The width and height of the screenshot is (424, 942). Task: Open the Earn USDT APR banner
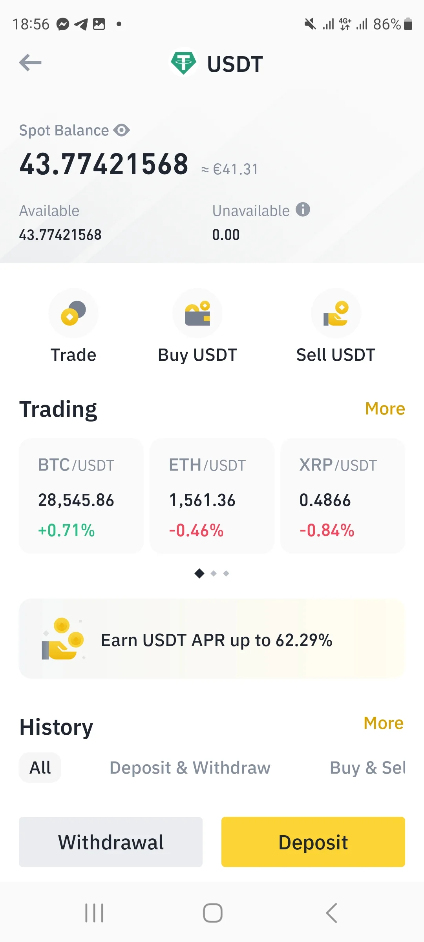coord(212,639)
